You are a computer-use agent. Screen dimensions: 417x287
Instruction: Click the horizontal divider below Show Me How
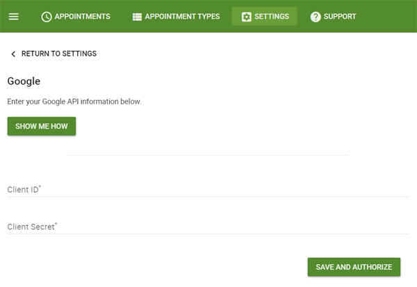point(208,155)
